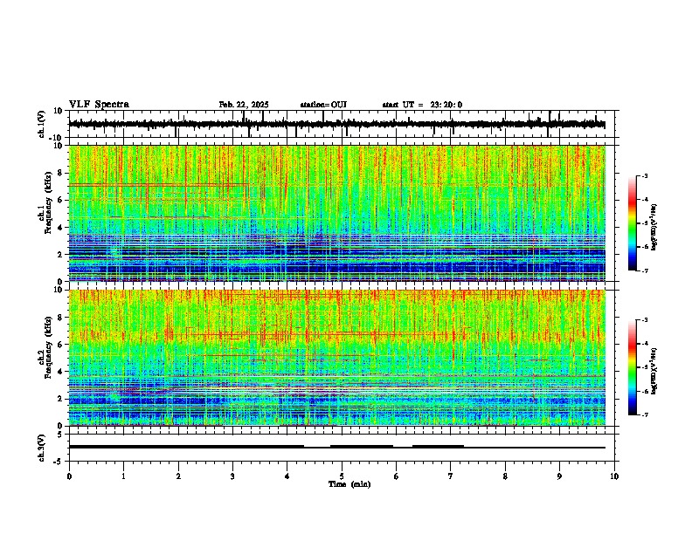Click inside the ch.1 spectrogram panel

337,213
